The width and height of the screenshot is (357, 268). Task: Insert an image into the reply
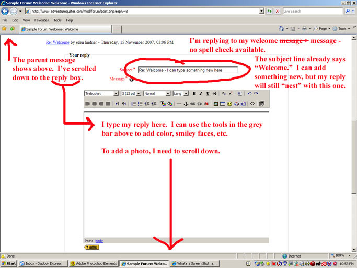(216, 104)
